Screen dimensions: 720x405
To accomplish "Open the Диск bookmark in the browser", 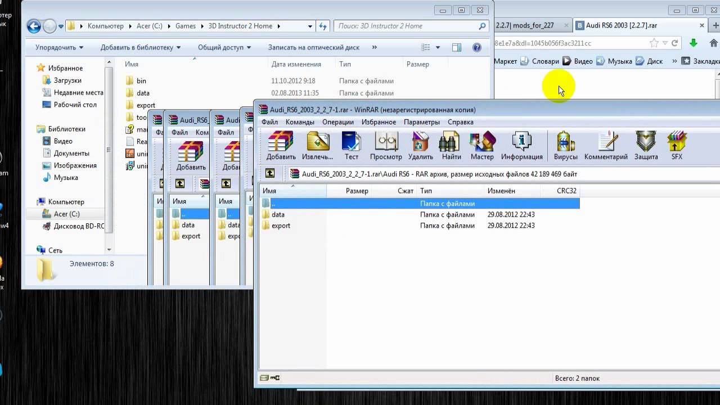I will point(650,61).
